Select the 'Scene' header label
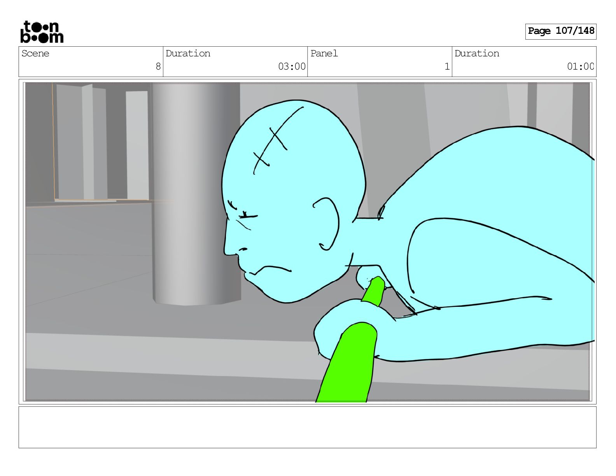Image resolution: width=616 pixels, height=476 pixels. 35,53
